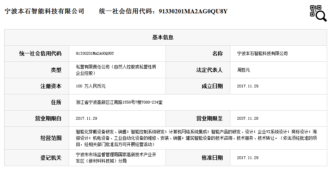Screen dimensions: 330x171
Task: Click the 名称 label
Action: pyautogui.click(x=217, y=53)
